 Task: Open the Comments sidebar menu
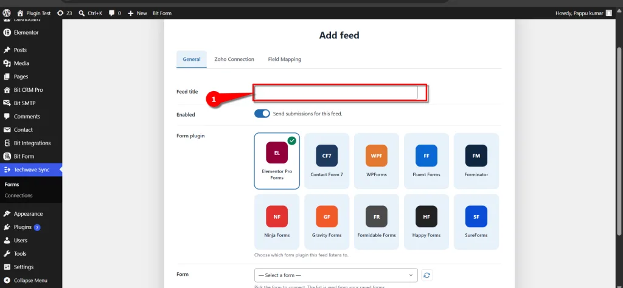[31, 116]
